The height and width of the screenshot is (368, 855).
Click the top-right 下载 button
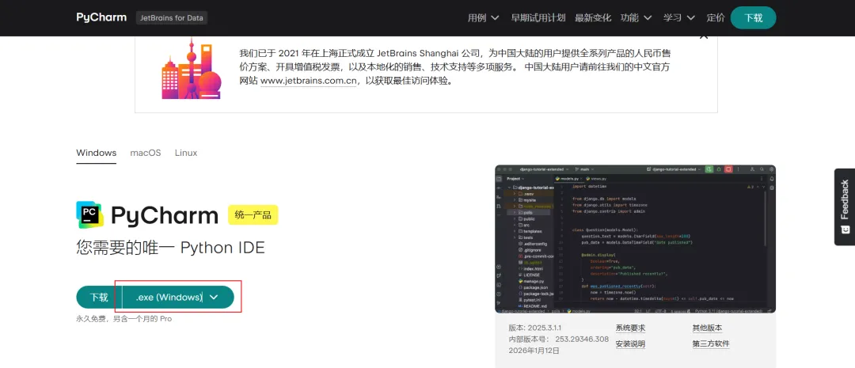(753, 18)
